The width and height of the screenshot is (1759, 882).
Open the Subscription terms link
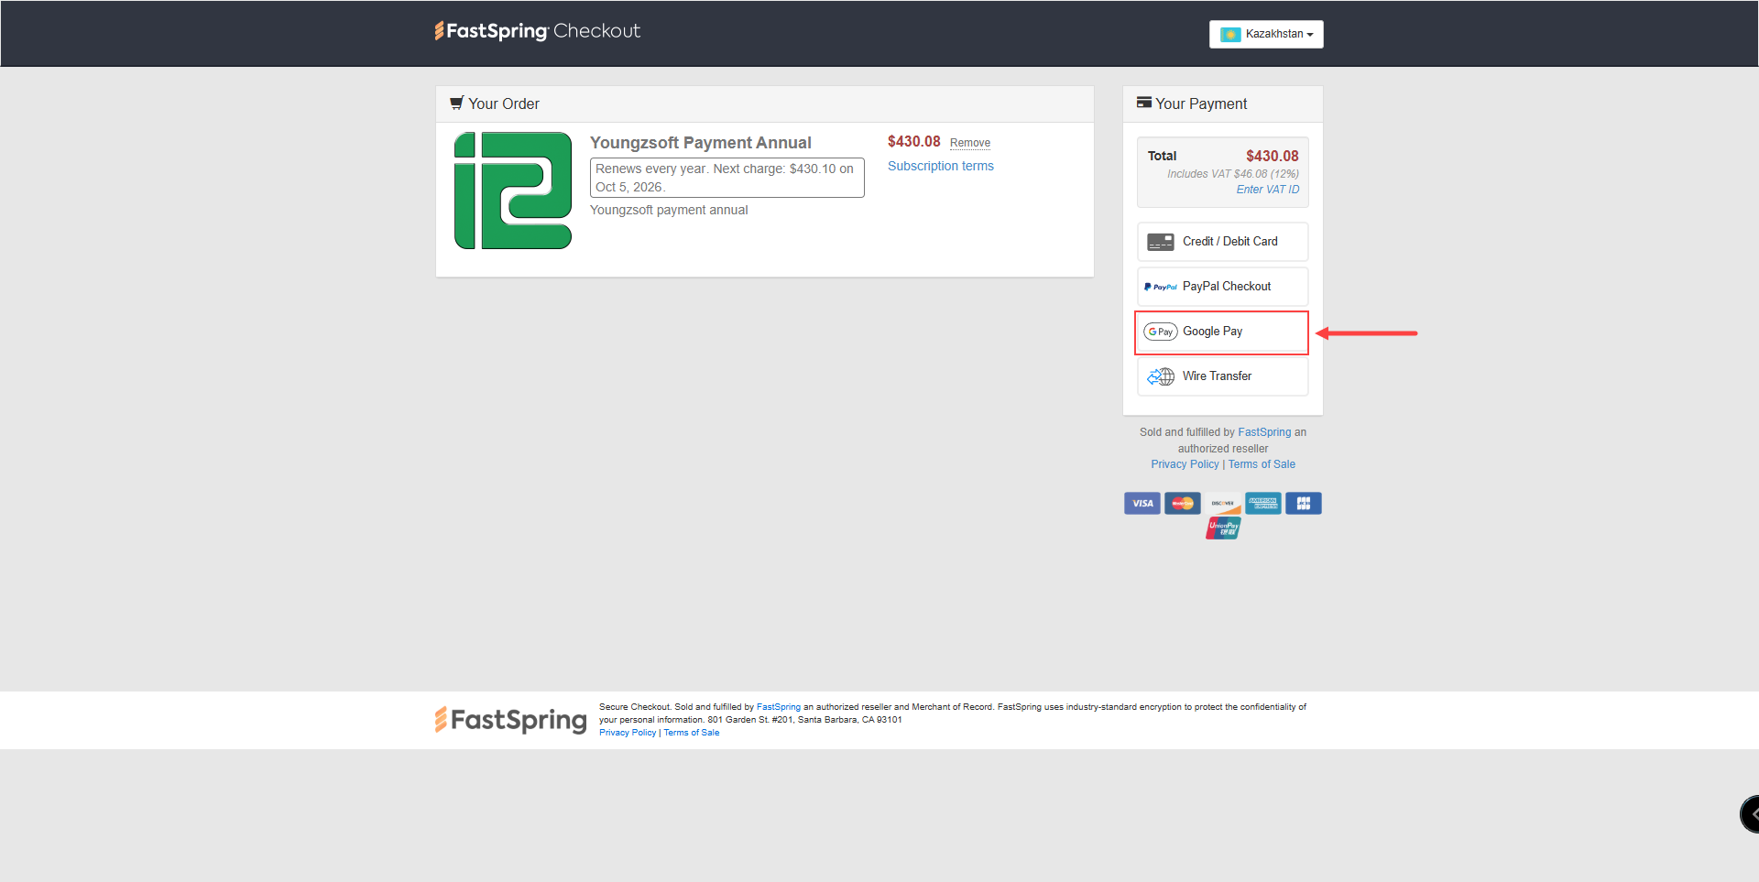[940, 166]
